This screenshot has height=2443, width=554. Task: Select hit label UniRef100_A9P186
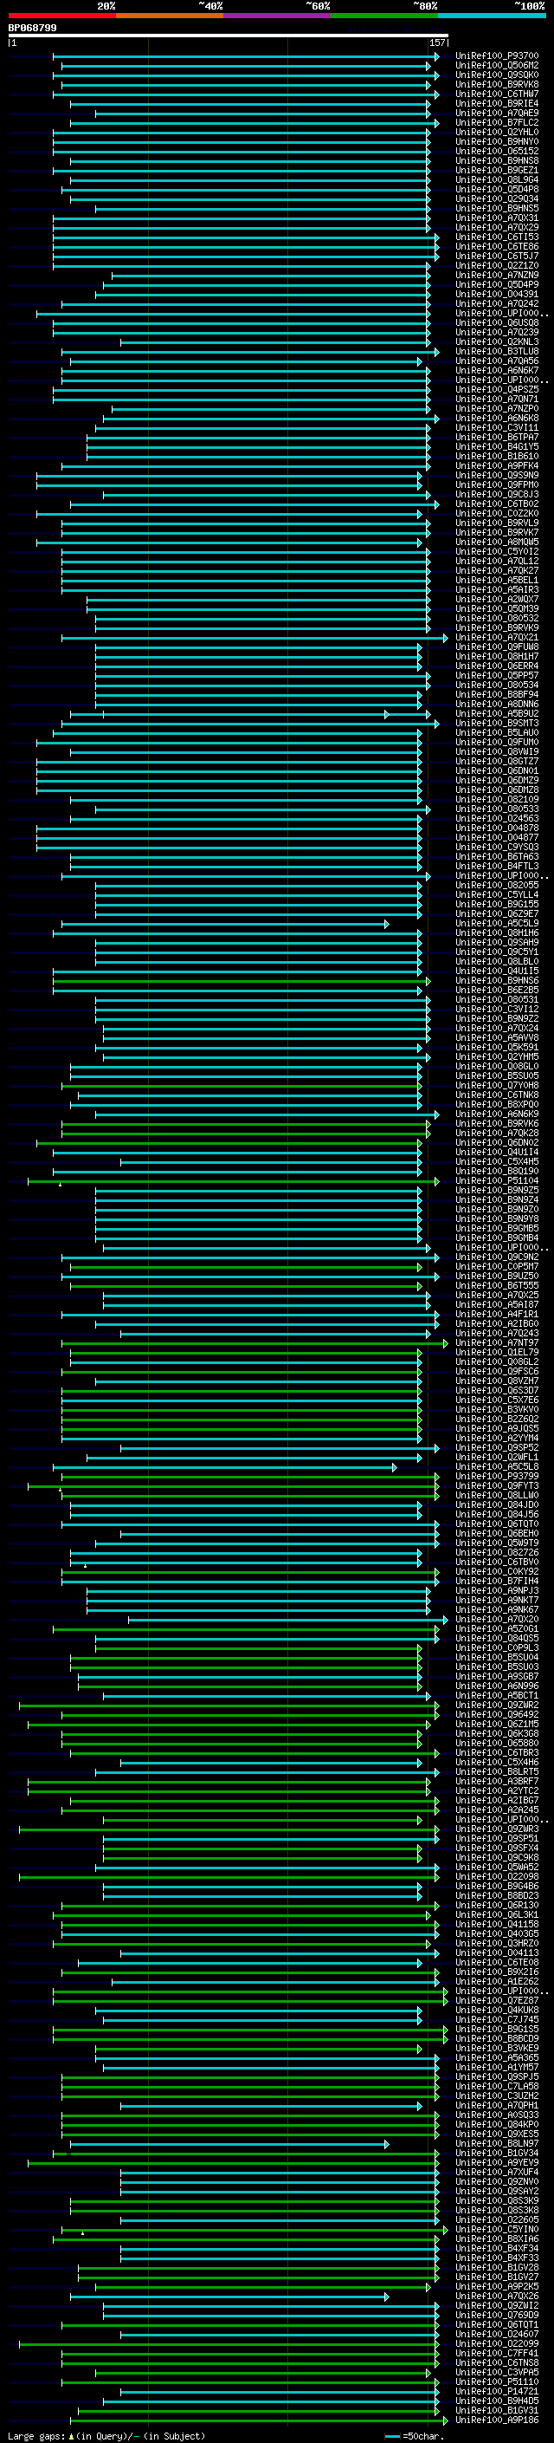[x=496, y=2420]
